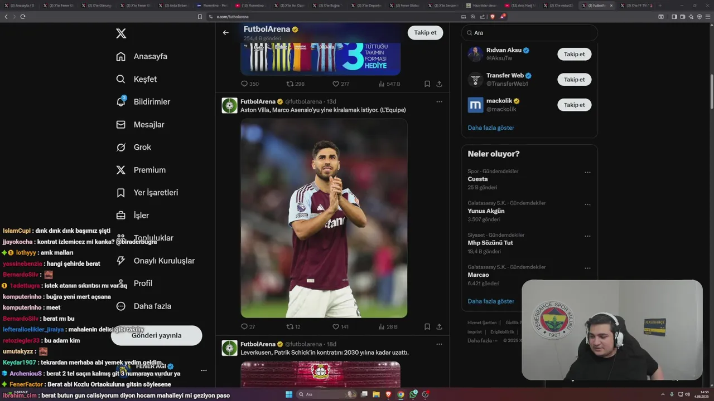Open options for Mhp Sözünü Tut trend

(587, 236)
